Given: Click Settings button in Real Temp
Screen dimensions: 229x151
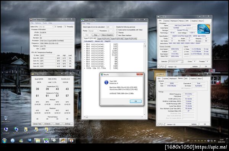Looking at the screenshot, I should pos(68,124).
